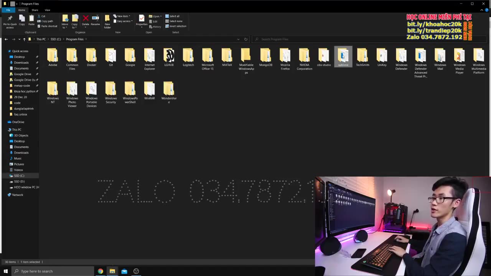Image resolution: width=491 pixels, height=276 pixels.
Task: Click This PC in address bar
Action: pos(41,39)
